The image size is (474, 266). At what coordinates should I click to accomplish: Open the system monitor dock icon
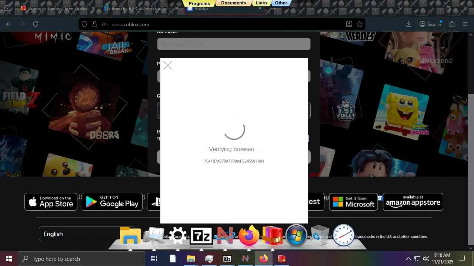click(154, 236)
